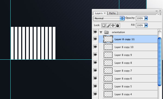Image resolution: width=163 pixels, height=99 pixels.
Task: Minimize the Layers palette
Action: click(x=156, y=11)
